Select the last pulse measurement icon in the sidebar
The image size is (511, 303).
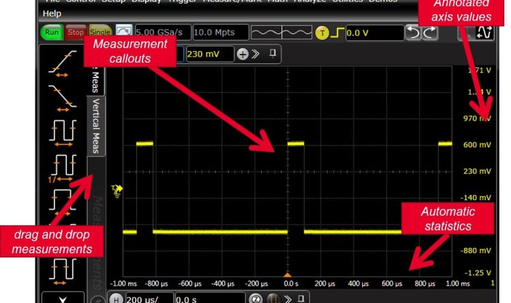tap(63, 272)
